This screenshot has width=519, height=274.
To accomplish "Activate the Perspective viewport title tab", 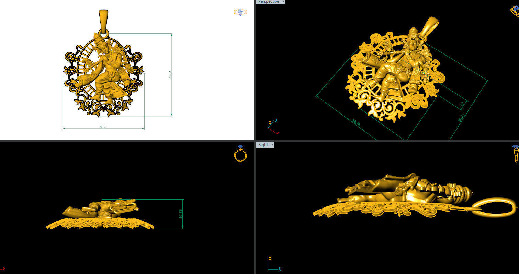I will click(x=268, y=2).
